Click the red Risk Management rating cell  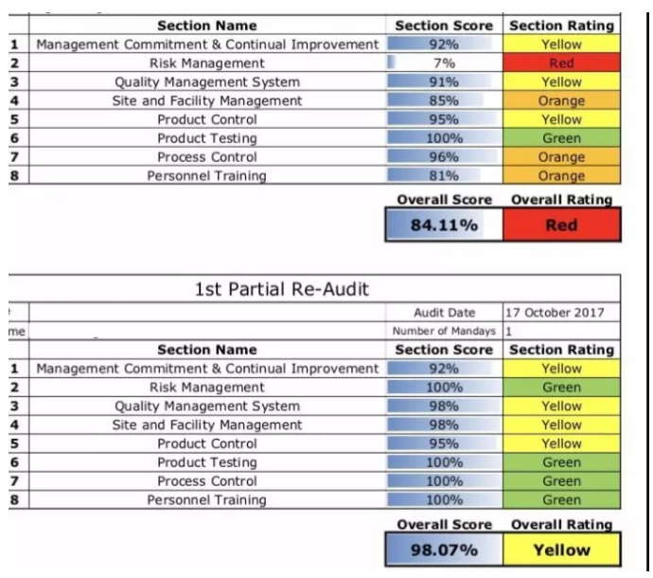(561, 63)
